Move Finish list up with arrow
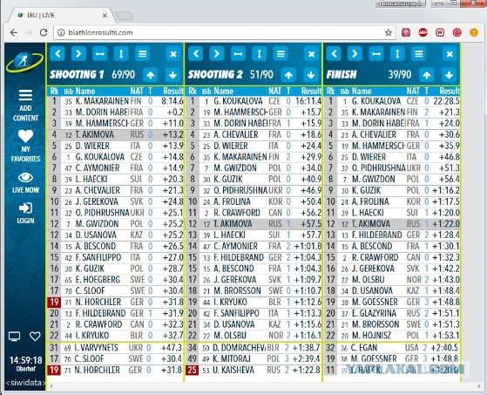 pos(427,75)
